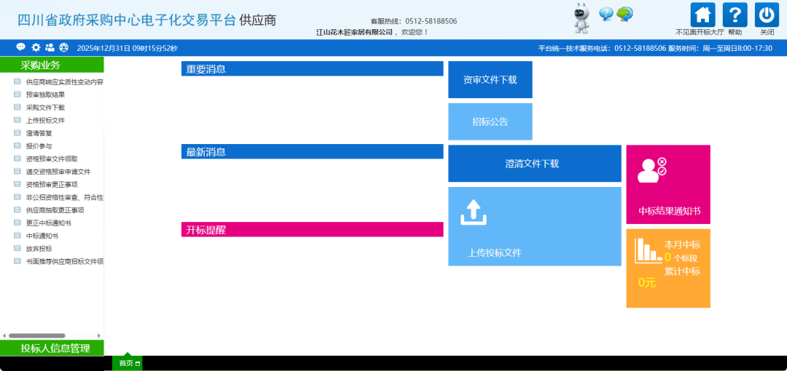Open the settings gear icon in toolbar
Image resolution: width=787 pixels, height=371 pixels.
pos(36,47)
